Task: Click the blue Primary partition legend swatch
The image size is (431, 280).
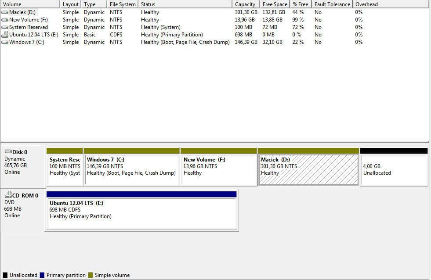Action: pos(42,275)
